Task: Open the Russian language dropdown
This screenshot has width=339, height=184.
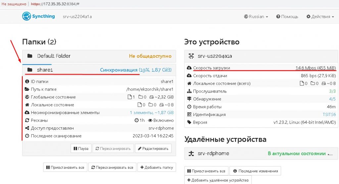Action: point(256,17)
